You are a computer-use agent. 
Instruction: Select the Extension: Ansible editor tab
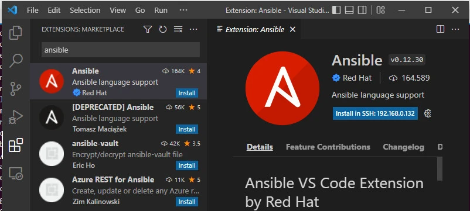[255, 29]
